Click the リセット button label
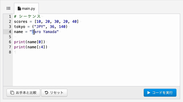Image resolution: width=183 pixels, height=102 pixels. [57, 93]
